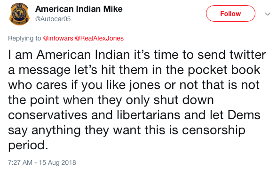277x170 pixels.
Task: Click the Follow button
Action: tap(230, 14)
